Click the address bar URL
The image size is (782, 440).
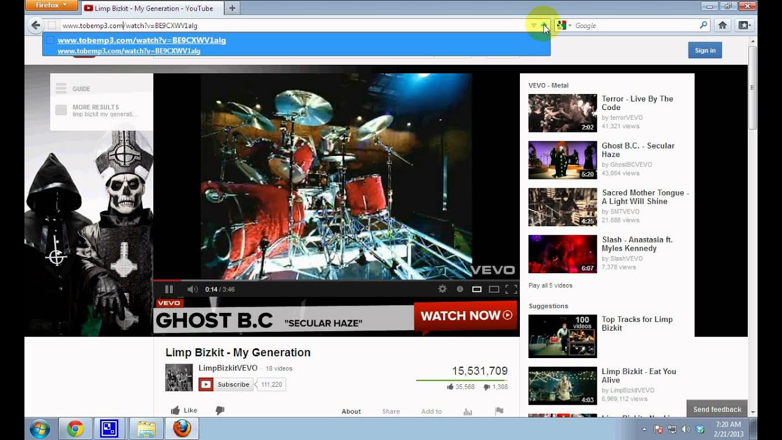[x=130, y=26]
